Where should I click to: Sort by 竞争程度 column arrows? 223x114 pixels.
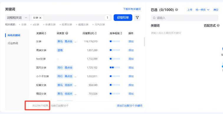pos(121,33)
